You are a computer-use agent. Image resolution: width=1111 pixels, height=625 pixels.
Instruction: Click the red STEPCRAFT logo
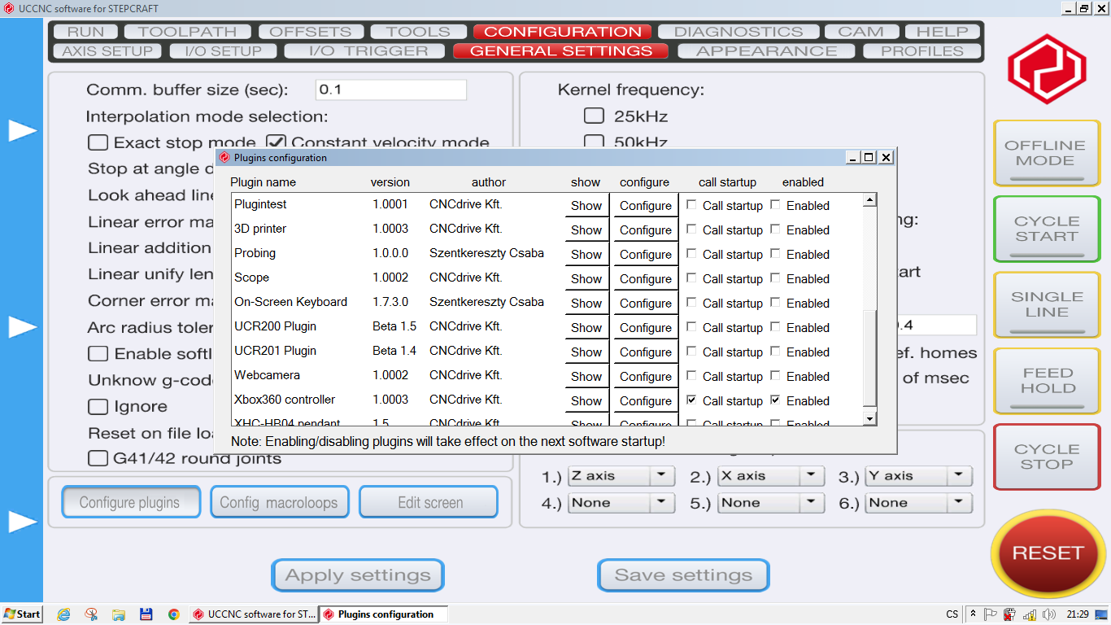[x=1047, y=69]
